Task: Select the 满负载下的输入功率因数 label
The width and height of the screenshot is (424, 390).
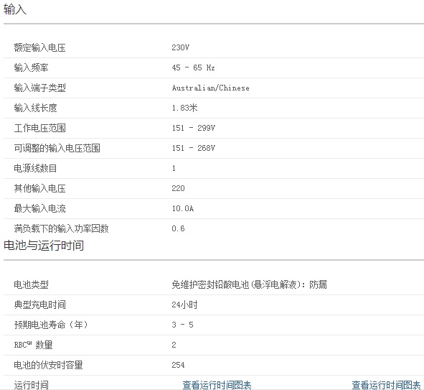Action: (62, 228)
